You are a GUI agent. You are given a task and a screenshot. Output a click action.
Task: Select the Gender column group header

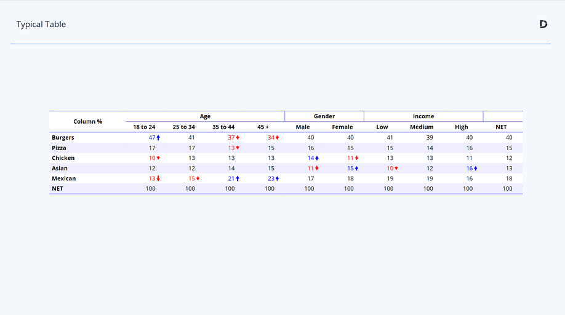324,116
